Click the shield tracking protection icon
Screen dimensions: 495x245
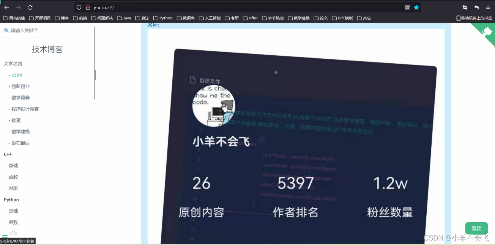pos(79,8)
